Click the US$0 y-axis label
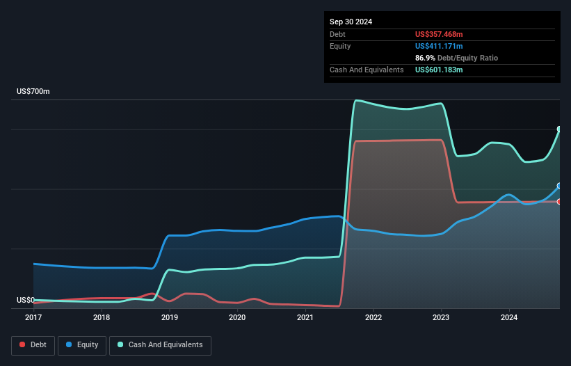This screenshot has height=366, width=571. (26, 300)
